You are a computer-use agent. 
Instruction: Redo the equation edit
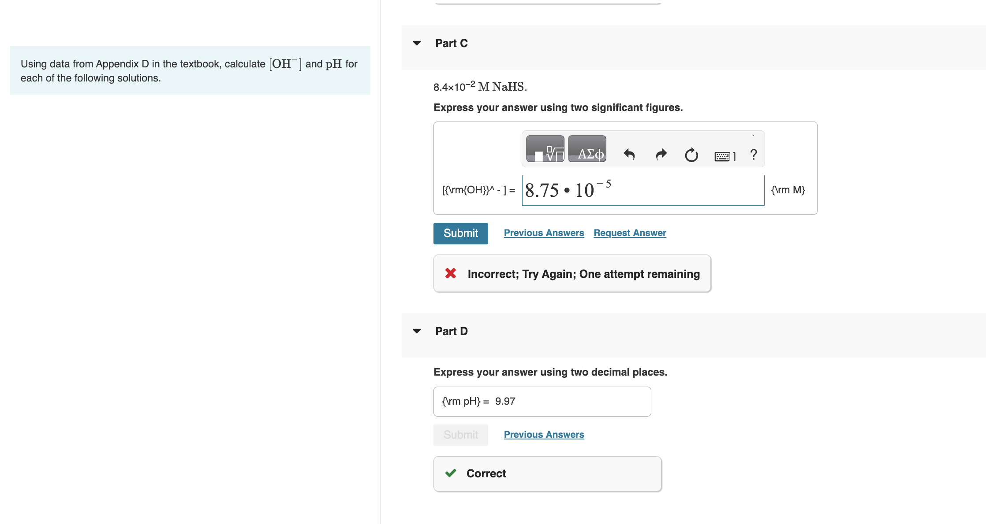(x=660, y=155)
